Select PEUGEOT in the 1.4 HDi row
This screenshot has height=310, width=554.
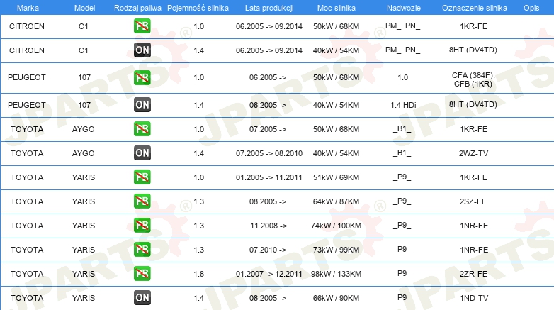27,105
